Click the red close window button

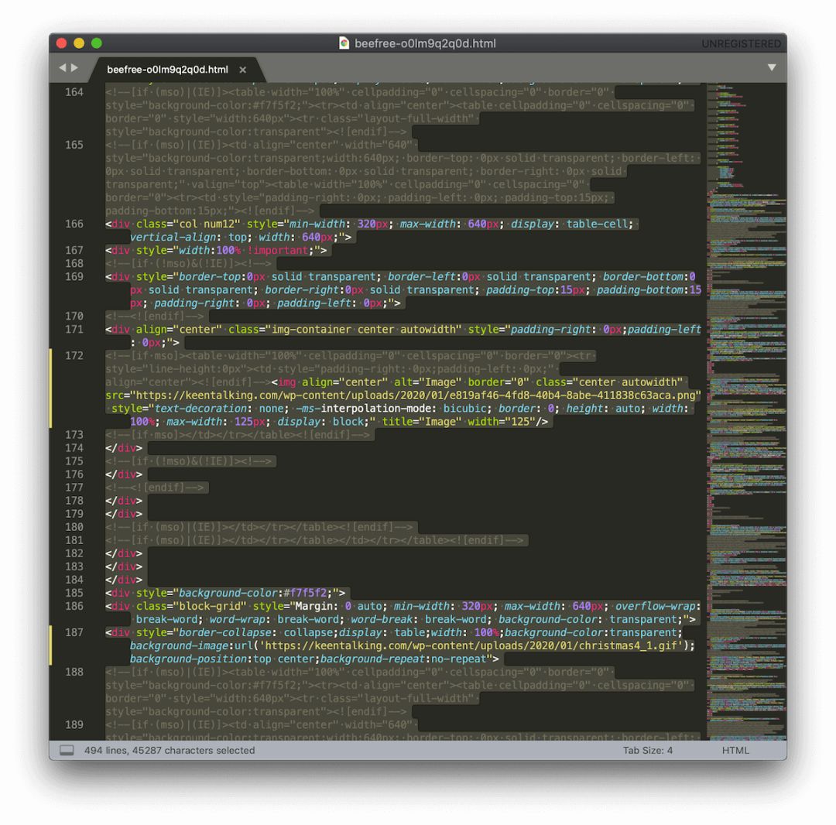pyautogui.click(x=61, y=43)
